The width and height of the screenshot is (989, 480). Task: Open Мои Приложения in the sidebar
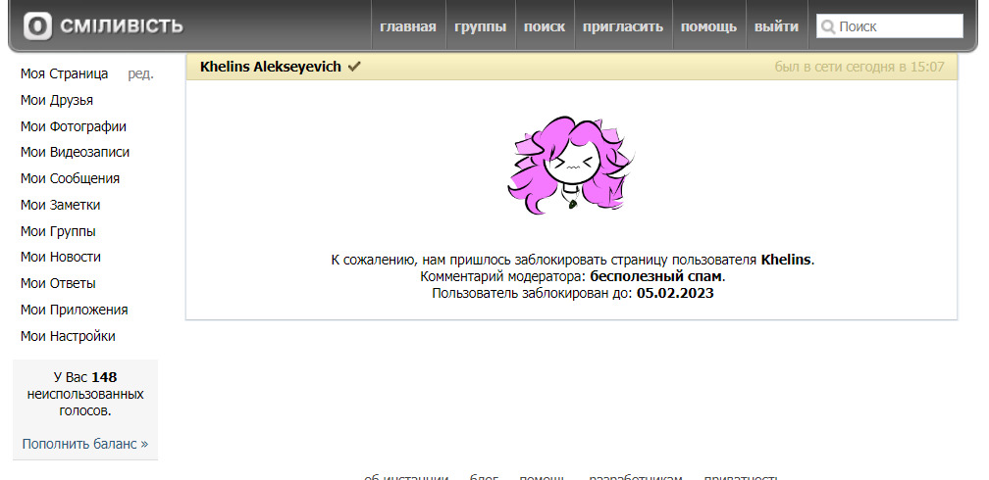tap(75, 310)
